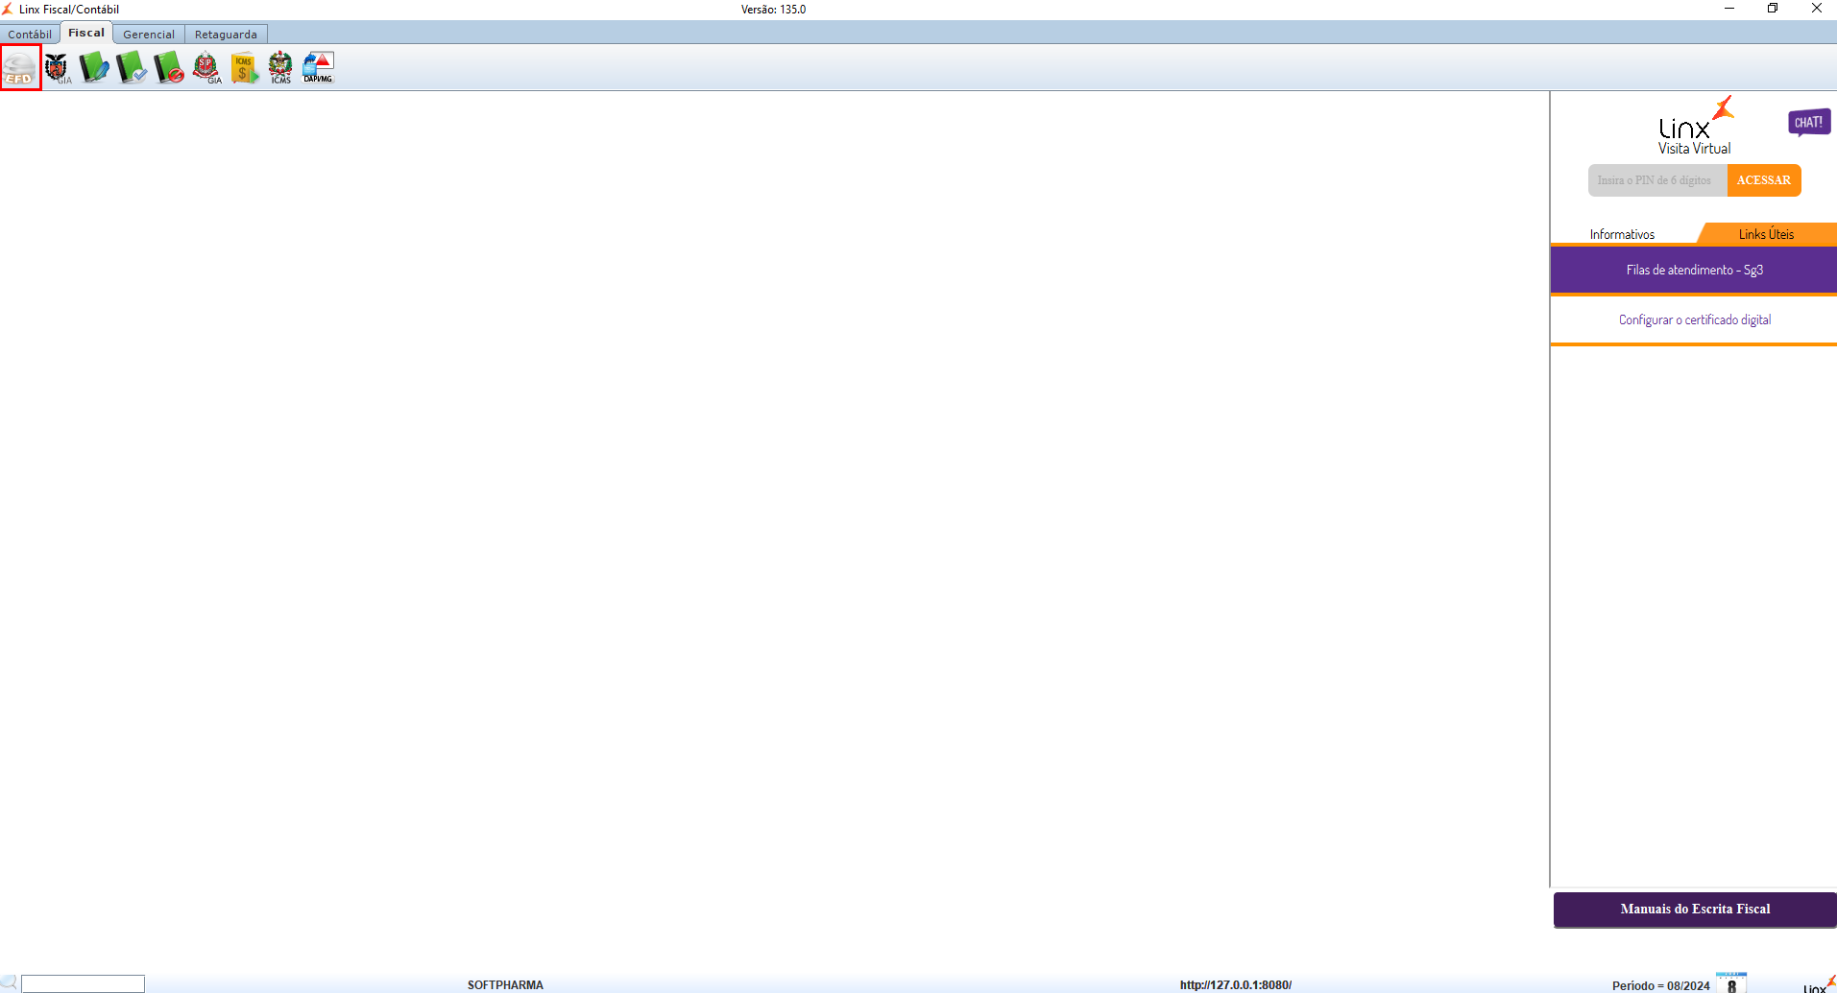Minimize the Linx Fiscal/Contábil window

coord(1729,9)
